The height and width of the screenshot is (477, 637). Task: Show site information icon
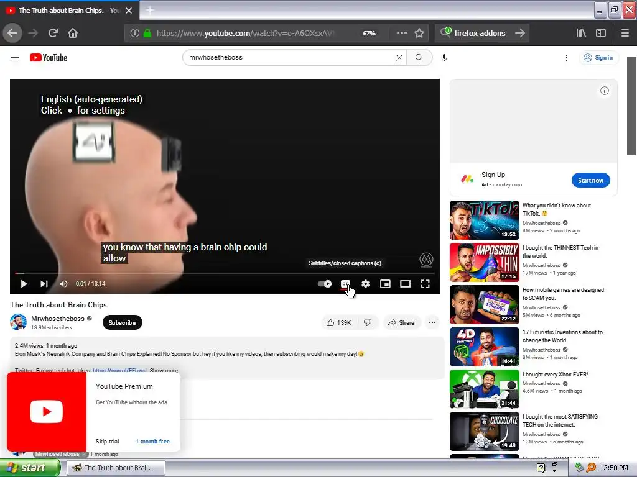135,34
